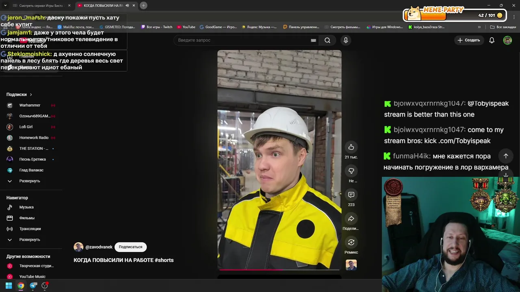Open the GoodGame bookmark

click(218, 27)
